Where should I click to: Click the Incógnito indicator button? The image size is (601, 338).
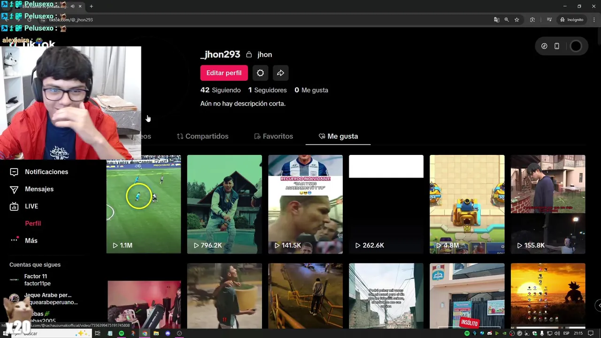571,20
